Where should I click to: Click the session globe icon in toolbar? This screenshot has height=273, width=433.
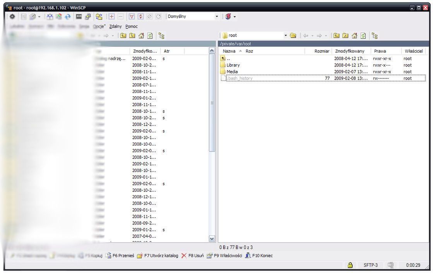228,17
